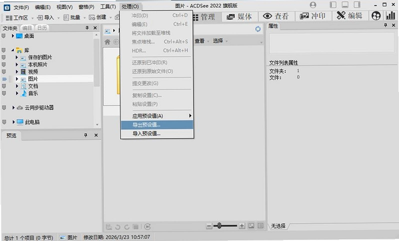The width and height of the screenshot is (399, 241).
Task: Expand the 音乐 tree node
Action: pos(17,93)
